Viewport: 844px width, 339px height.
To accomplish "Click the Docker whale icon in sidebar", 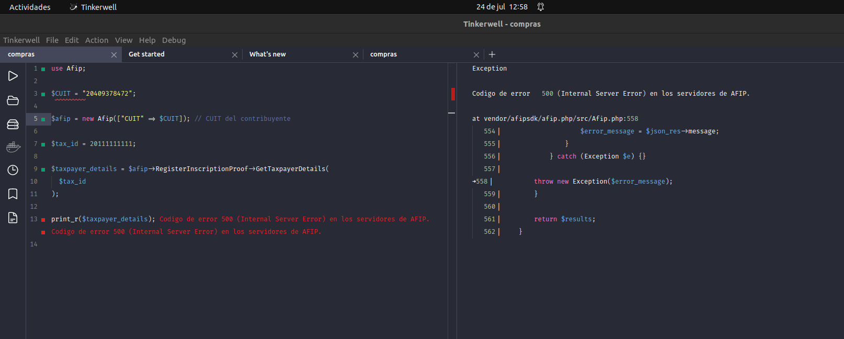I will pos(13,148).
